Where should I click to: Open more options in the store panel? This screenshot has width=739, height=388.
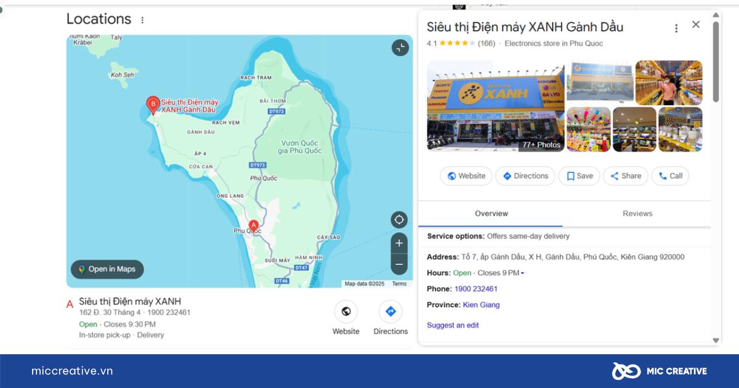pyautogui.click(x=676, y=28)
